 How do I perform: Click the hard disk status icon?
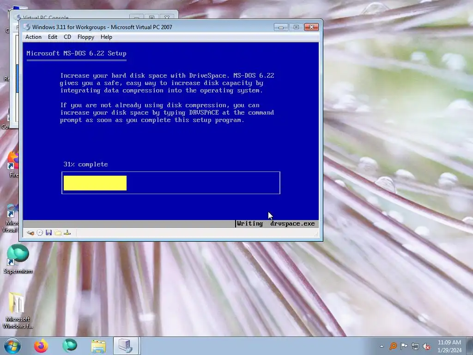[30, 233]
